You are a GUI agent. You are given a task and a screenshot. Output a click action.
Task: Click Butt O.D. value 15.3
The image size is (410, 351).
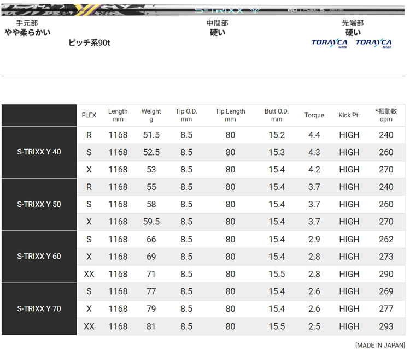(277, 152)
